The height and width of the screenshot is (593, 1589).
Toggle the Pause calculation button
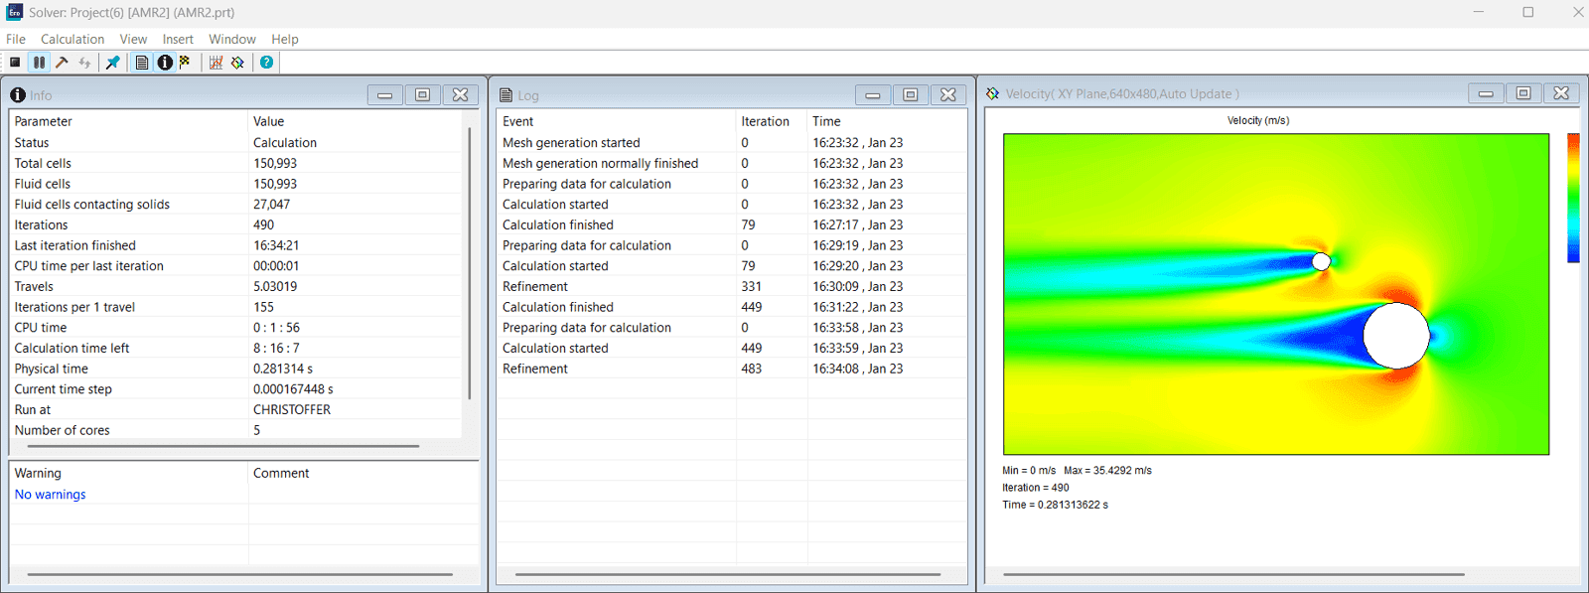(x=39, y=63)
